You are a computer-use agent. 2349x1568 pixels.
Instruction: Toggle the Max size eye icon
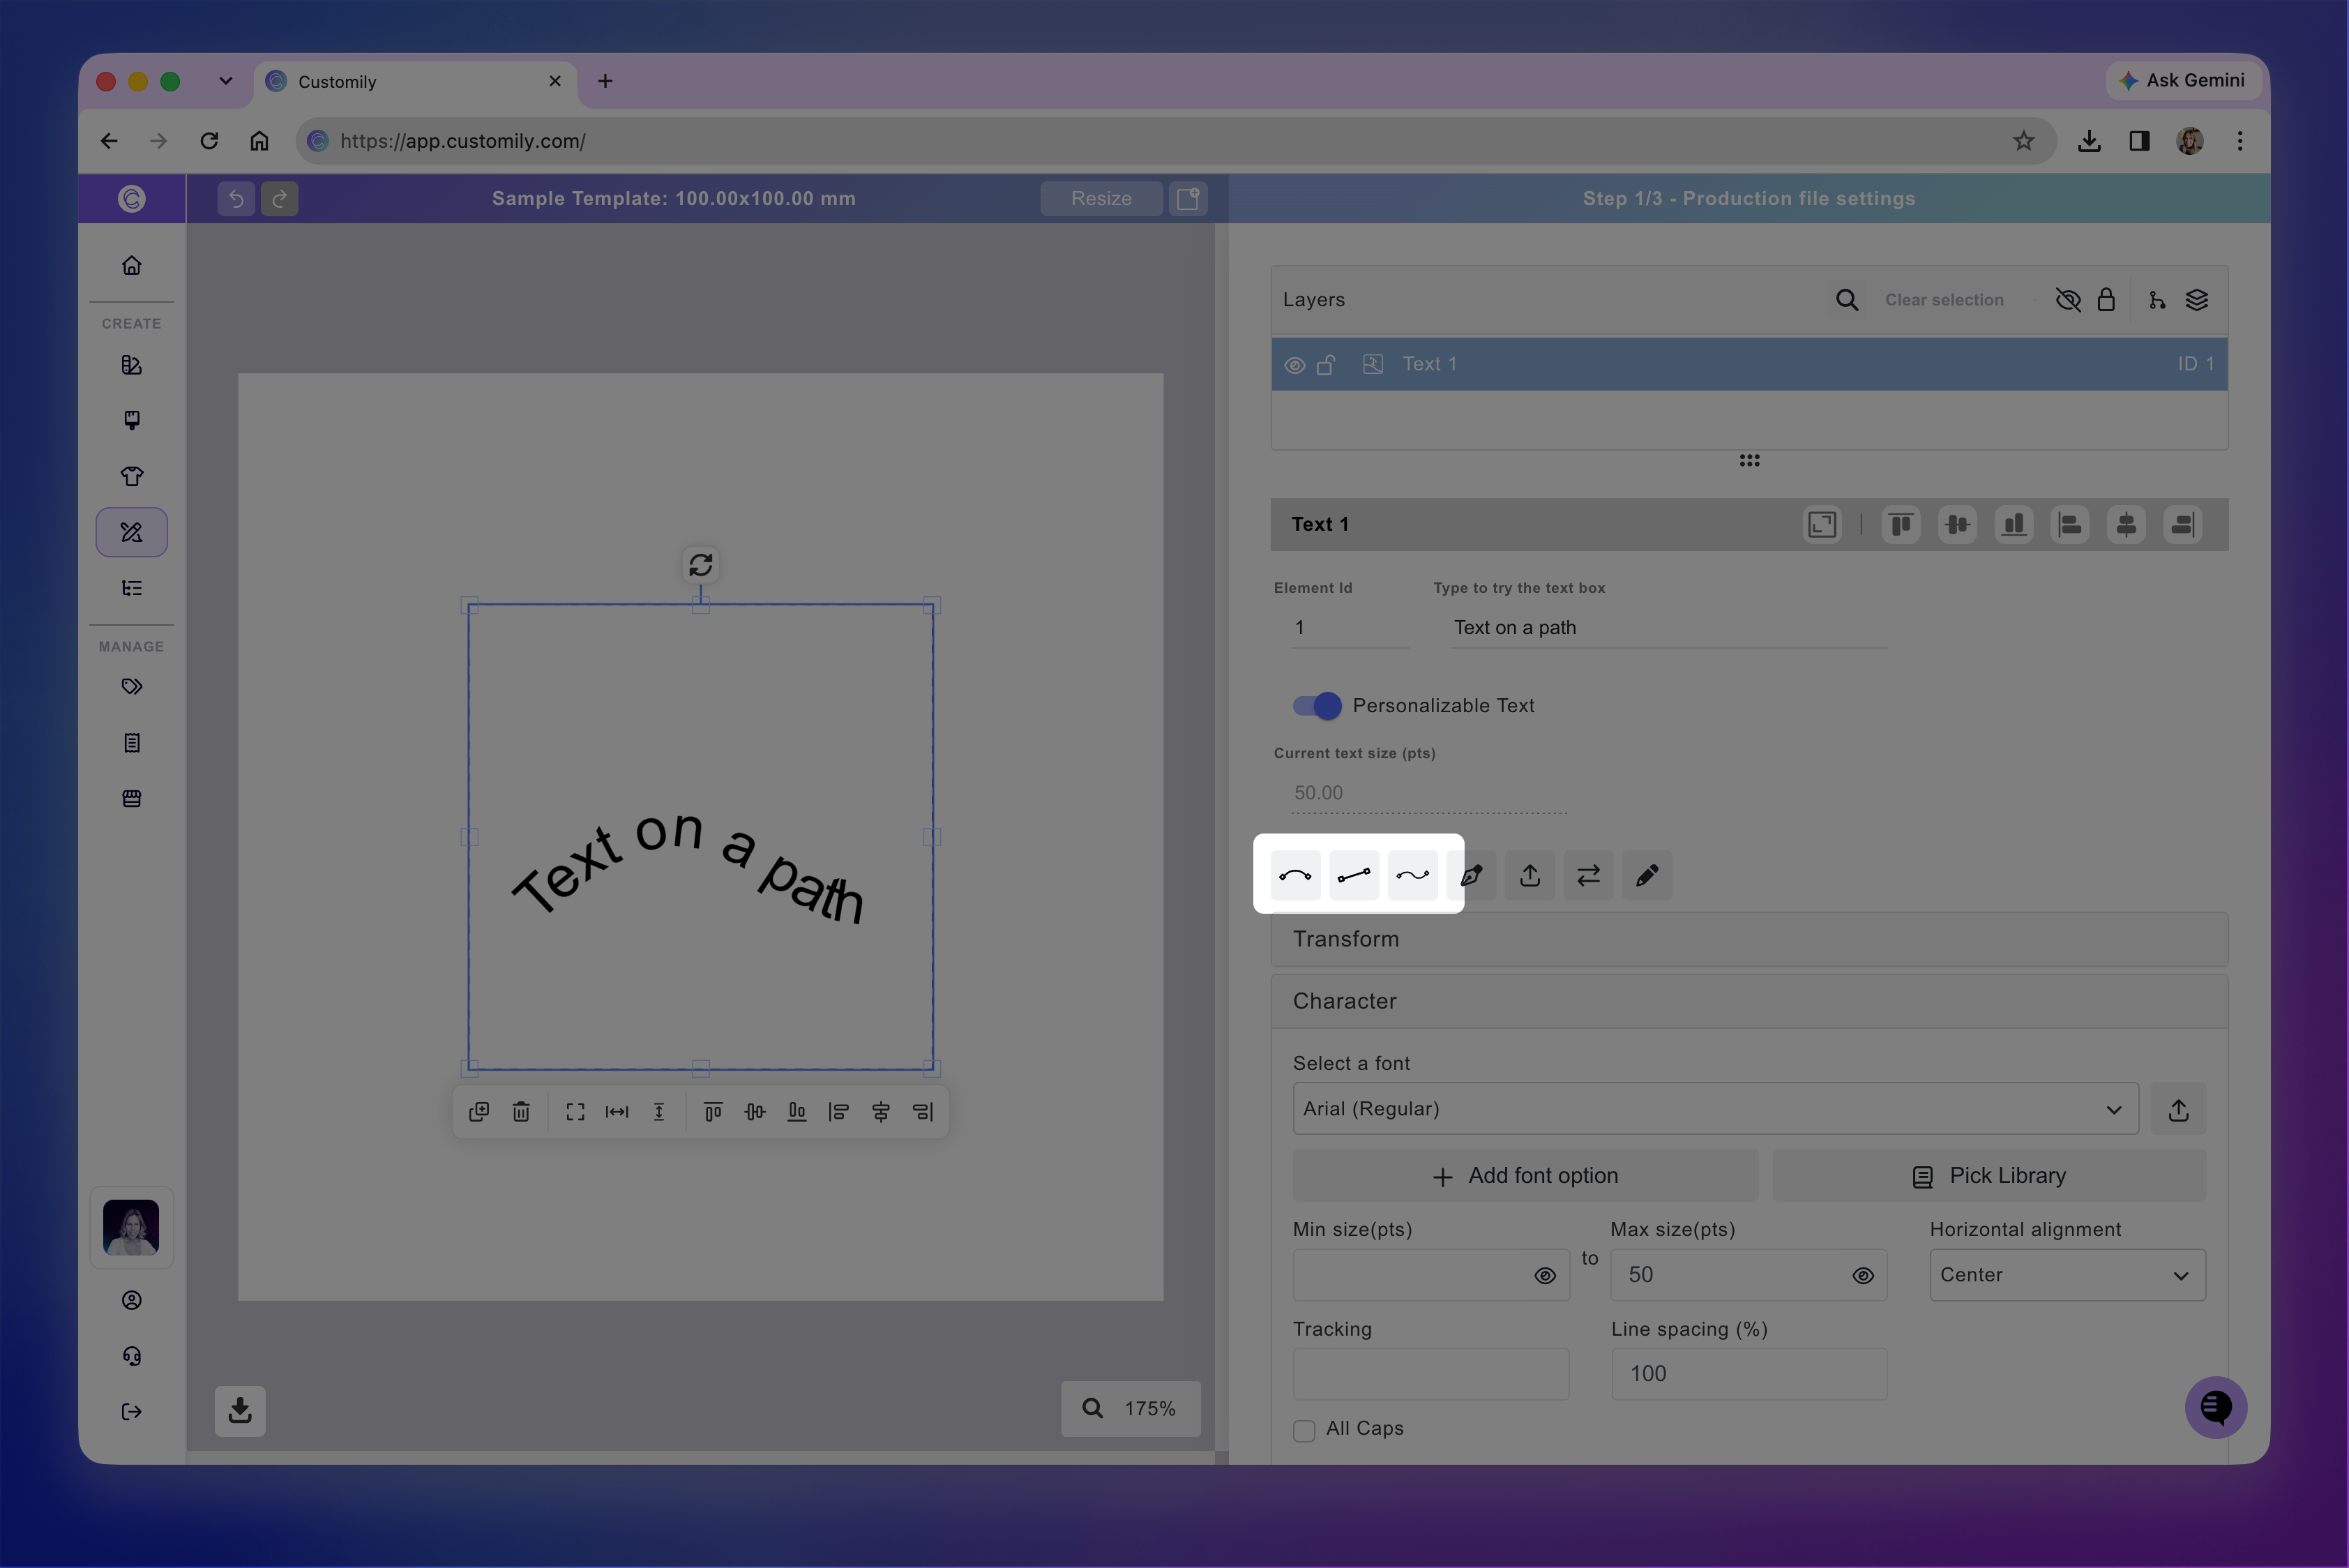point(1863,1276)
